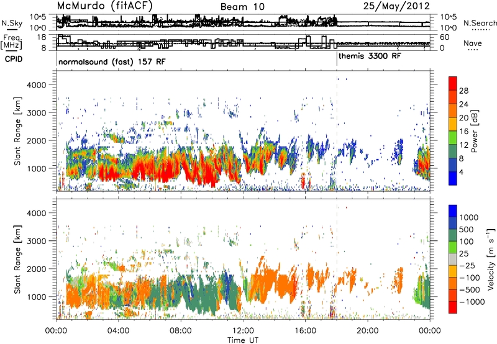This screenshot has width=497, height=344.
Task: Click the '12:00' time axis label
Action: click(243, 330)
